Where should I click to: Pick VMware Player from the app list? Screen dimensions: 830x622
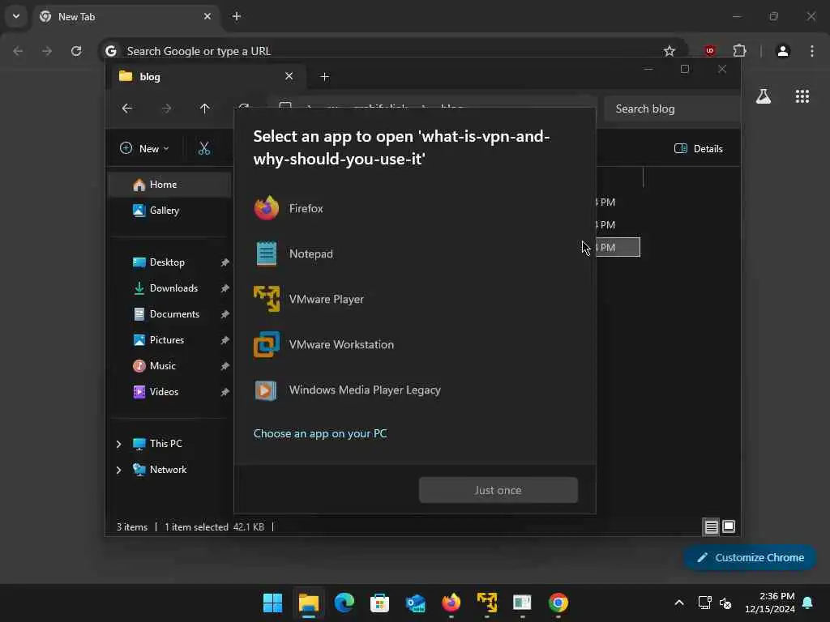click(x=414, y=300)
